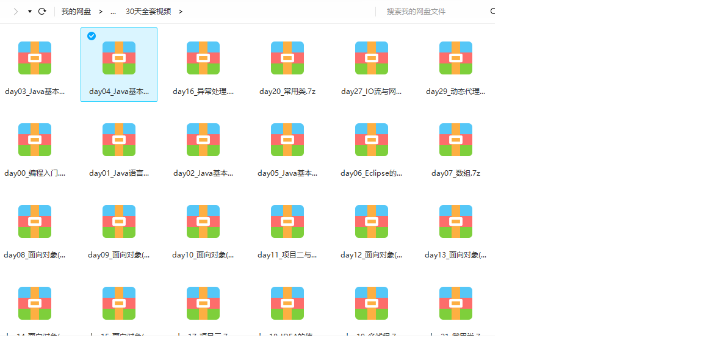Click the day07_数组.7z file name label
Screen dimensions: 728x349
click(456, 173)
